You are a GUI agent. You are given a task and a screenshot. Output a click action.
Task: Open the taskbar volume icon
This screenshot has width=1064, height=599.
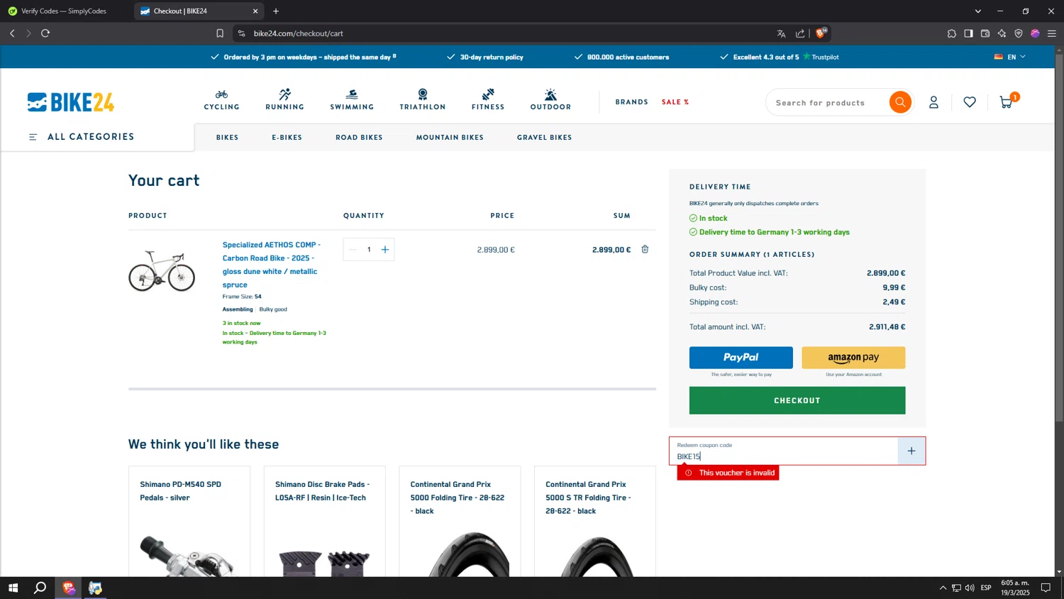pos(970,588)
